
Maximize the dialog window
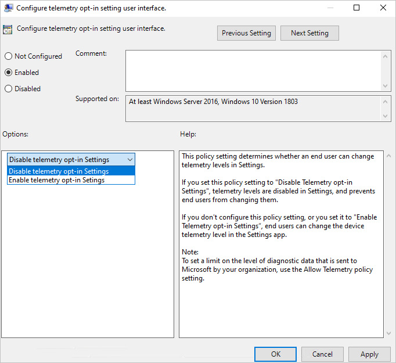357,8
